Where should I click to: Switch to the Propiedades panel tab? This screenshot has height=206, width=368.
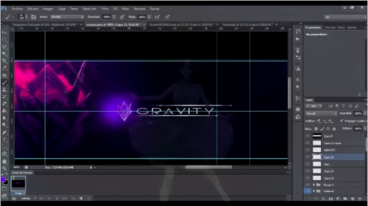click(x=313, y=27)
